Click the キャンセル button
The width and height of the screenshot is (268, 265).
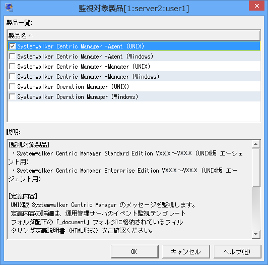(186, 251)
